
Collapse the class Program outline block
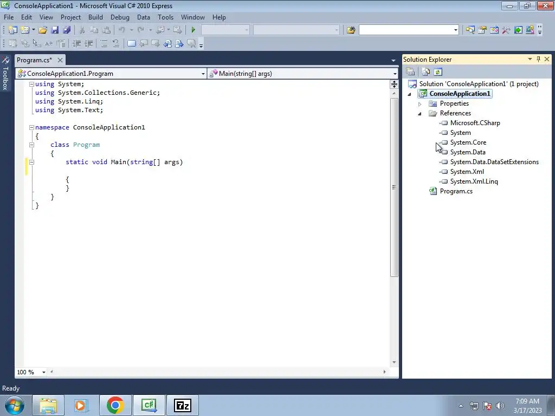click(x=31, y=145)
